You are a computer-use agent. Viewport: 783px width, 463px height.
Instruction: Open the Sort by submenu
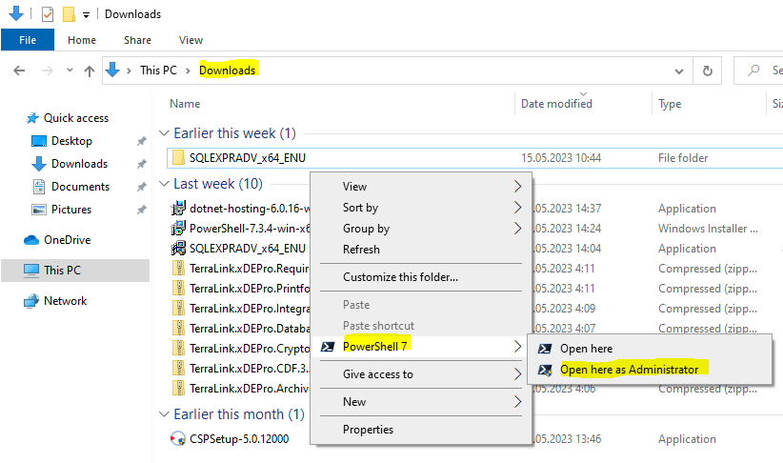pos(421,208)
